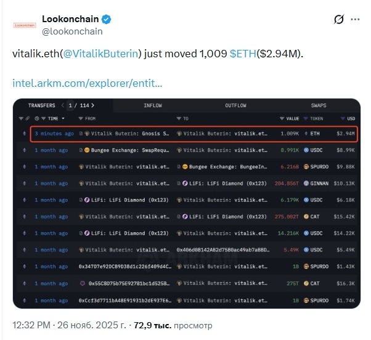
Task: Click the LiFi Diamond icon in the fourth row's TO column
Action: pyautogui.click(x=184, y=183)
